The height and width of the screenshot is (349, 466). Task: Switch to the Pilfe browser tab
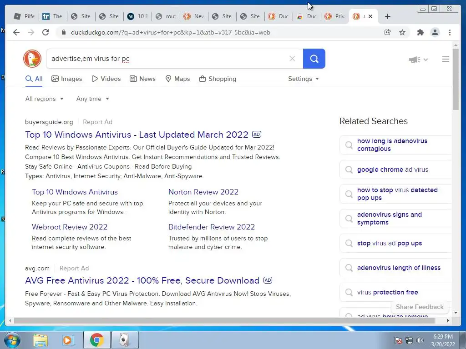25,16
